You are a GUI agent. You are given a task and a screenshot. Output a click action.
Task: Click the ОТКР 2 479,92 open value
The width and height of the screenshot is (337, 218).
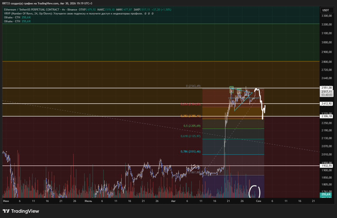pos(87,10)
